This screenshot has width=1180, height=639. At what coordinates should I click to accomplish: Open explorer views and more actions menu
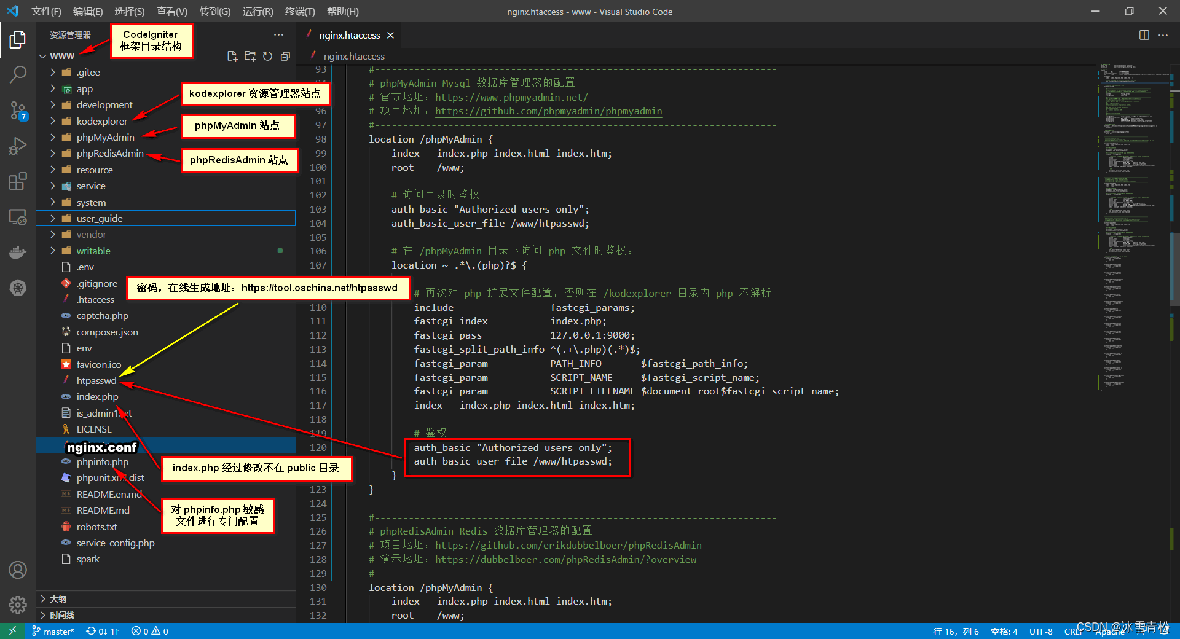click(278, 35)
